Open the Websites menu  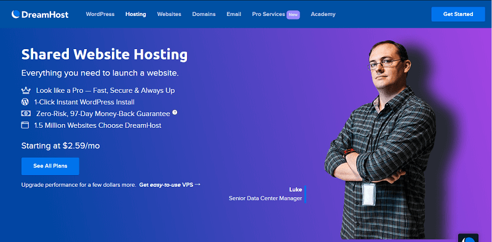[x=169, y=14]
